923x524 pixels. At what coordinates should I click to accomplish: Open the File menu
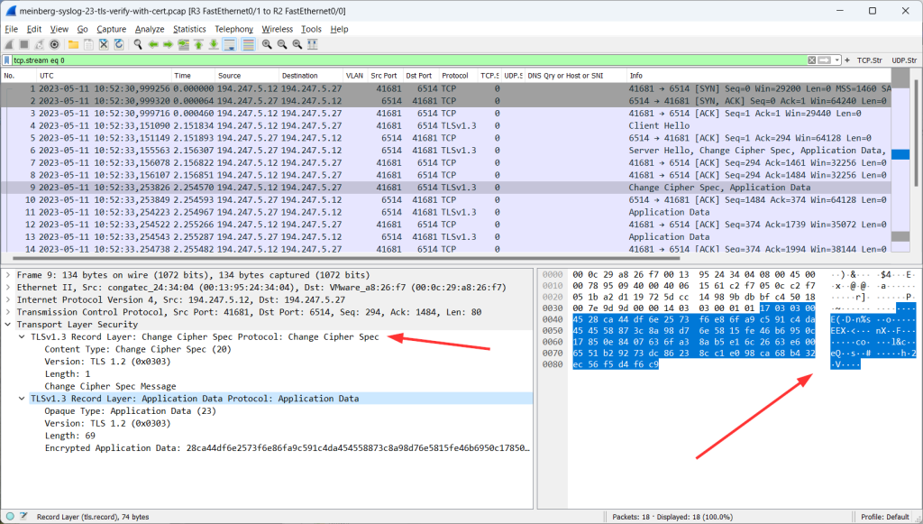11,29
